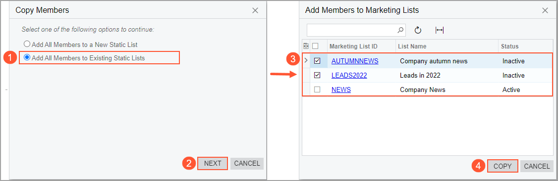Open the AUTUMNNEWS marketing list link
Image resolution: width=558 pixels, height=181 pixels.
tap(355, 61)
